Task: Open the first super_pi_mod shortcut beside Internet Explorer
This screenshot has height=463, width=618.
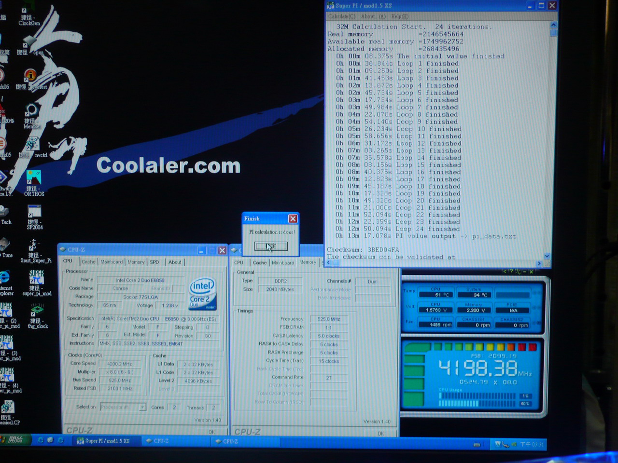Action: tap(37, 283)
